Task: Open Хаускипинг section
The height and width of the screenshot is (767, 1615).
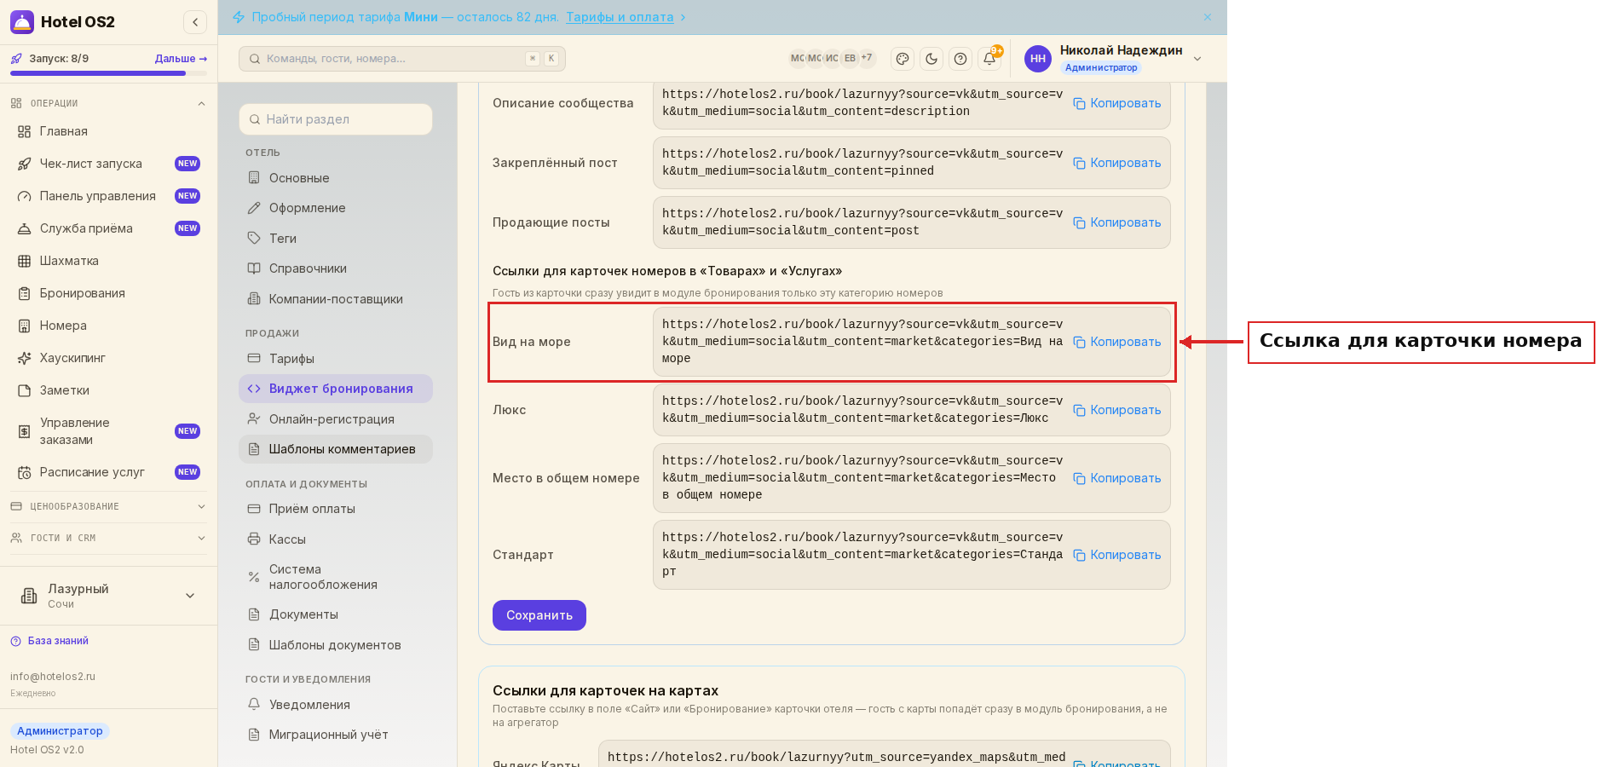Action: pyautogui.click(x=108, y=358)
